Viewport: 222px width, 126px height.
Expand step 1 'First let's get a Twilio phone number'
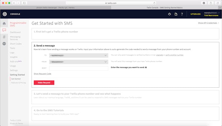pyautogui.click(x=125, y=34)
